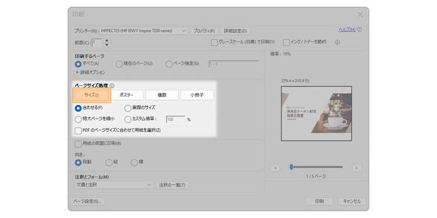Enable 用紙の両面に印刷 checkbox
Screen dimensions: 437x218
(78, 144)
